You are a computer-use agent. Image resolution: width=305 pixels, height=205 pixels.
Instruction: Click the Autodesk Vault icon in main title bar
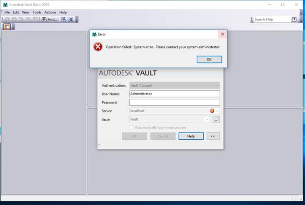(5, 5)
